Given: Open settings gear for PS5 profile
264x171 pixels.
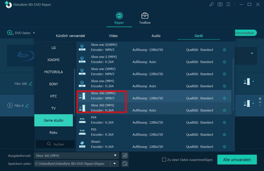Looking at the screenshot, I should pos(224,134).
